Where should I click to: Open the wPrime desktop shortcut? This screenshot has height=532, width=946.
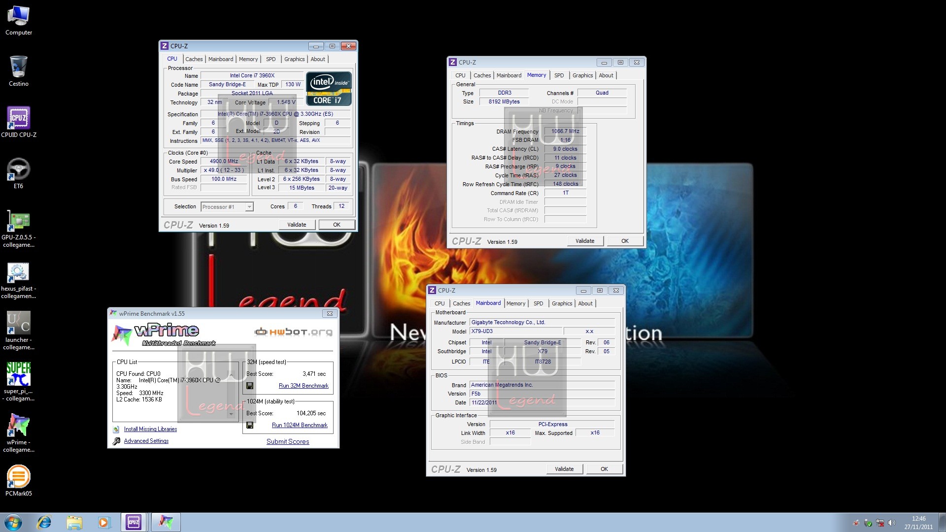[x=18, y=433]
